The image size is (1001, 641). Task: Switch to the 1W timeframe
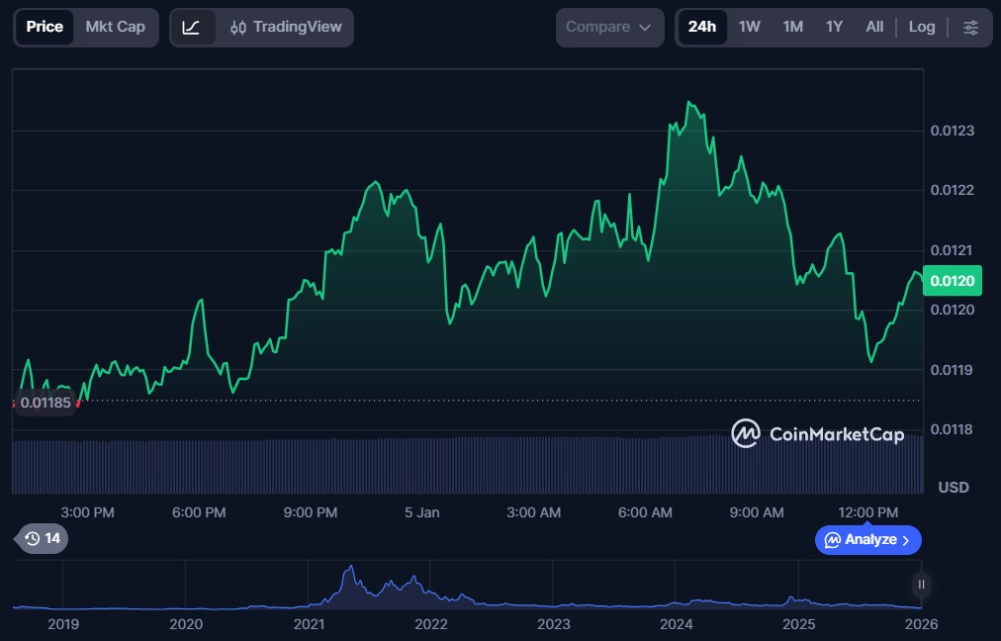(749, 28)
